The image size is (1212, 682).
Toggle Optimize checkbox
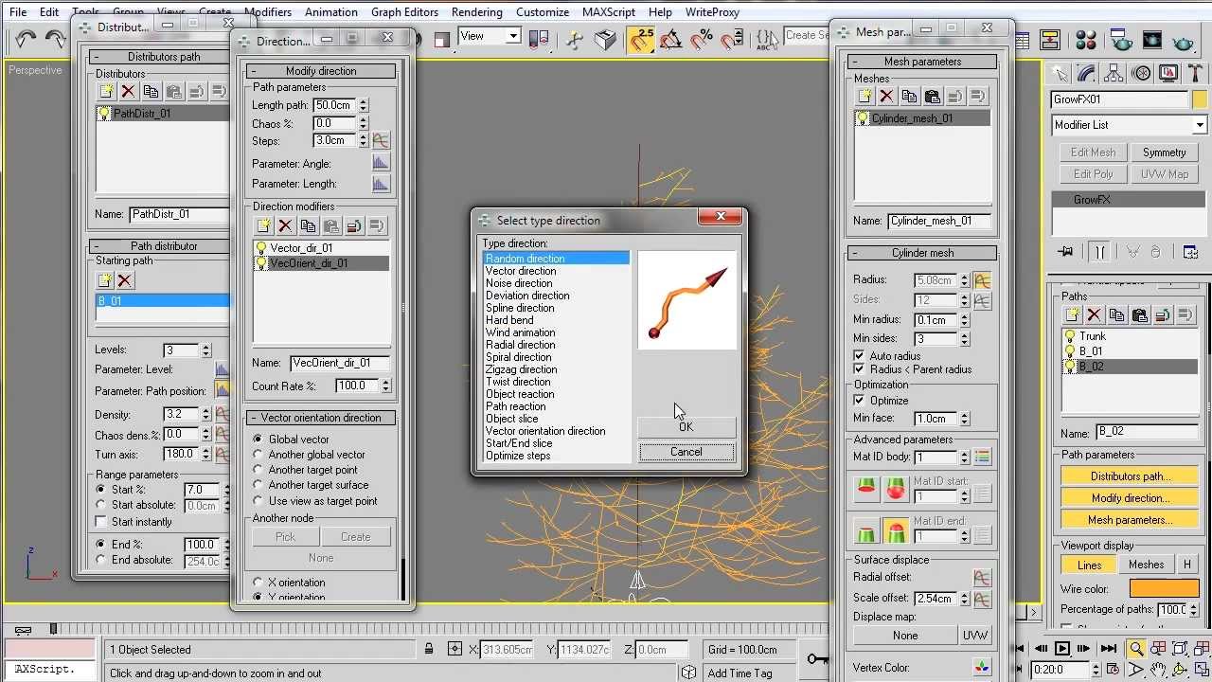860,401
